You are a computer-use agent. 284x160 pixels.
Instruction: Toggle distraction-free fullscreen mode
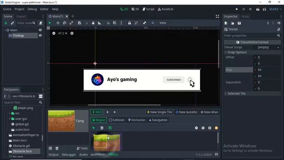click(217, 16)
